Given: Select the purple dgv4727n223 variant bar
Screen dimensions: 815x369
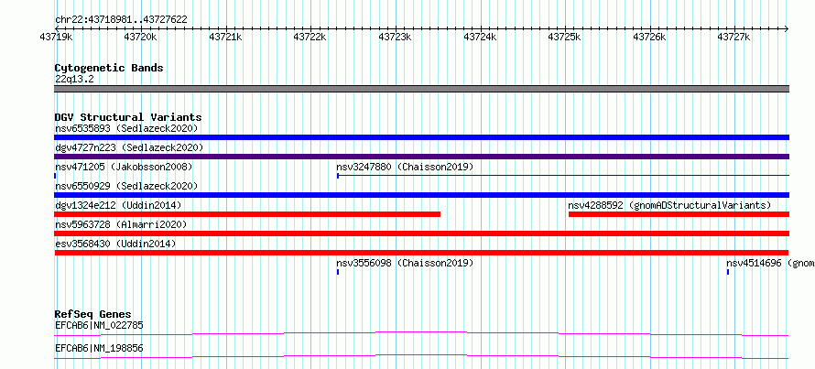Looking at the screenshot, I should click(x=421, y=157).
